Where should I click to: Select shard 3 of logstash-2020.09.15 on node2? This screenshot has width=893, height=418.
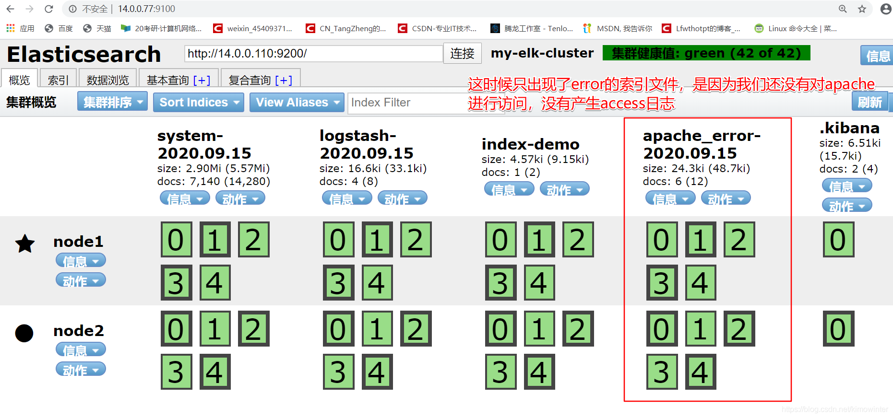pos(338,372)
